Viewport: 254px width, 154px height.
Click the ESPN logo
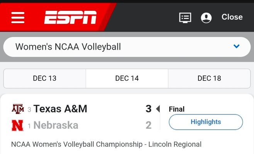(70, 17)
